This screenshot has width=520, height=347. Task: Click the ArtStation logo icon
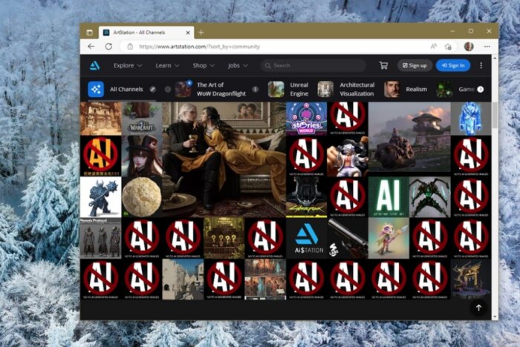94,65
